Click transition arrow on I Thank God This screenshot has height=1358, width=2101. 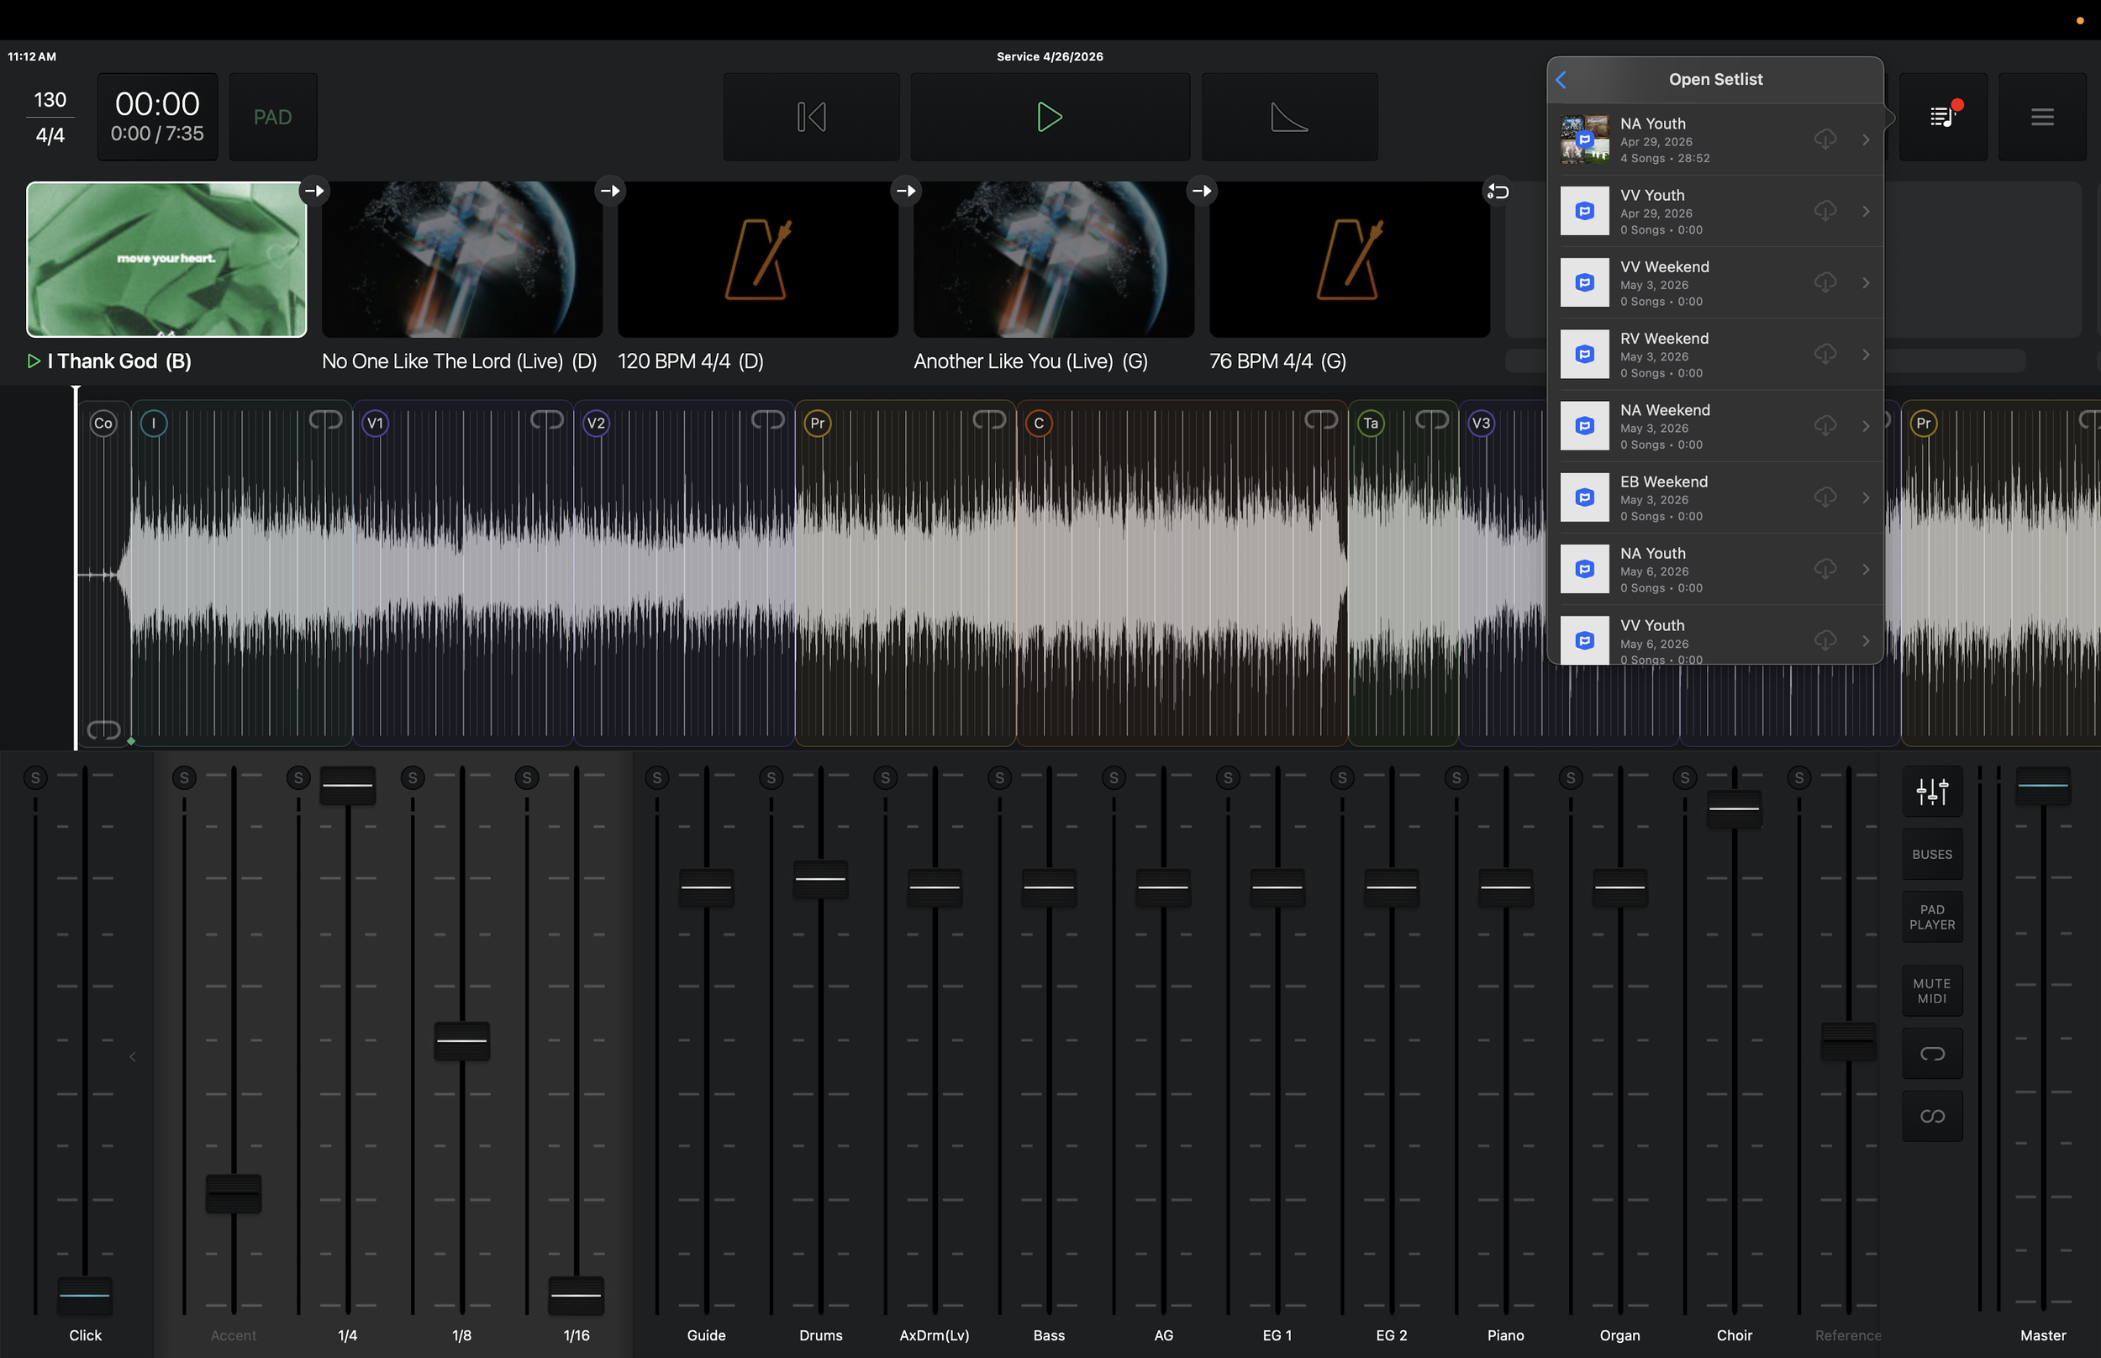click(x=313, y=192)
